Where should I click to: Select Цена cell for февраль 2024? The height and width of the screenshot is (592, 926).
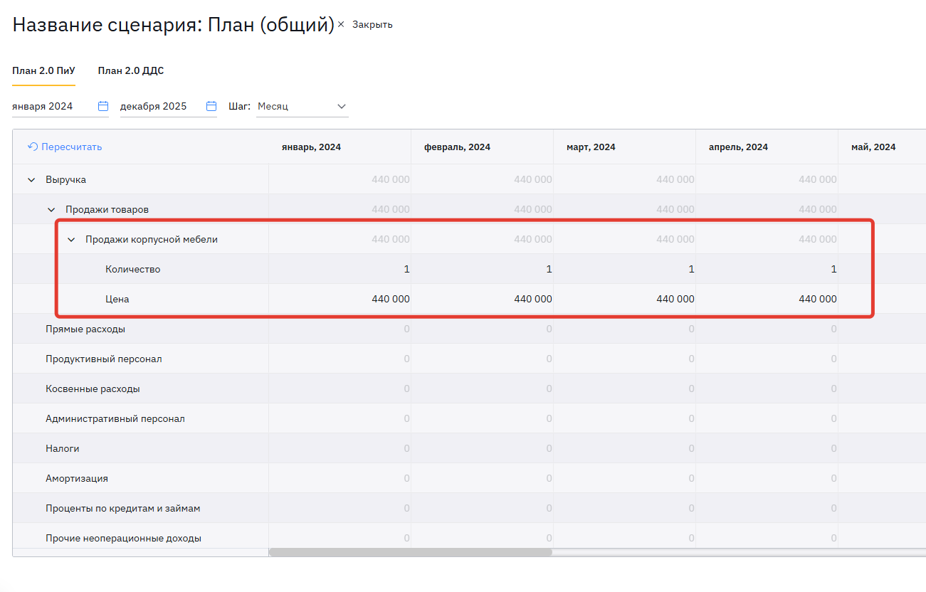pos(483,300)
